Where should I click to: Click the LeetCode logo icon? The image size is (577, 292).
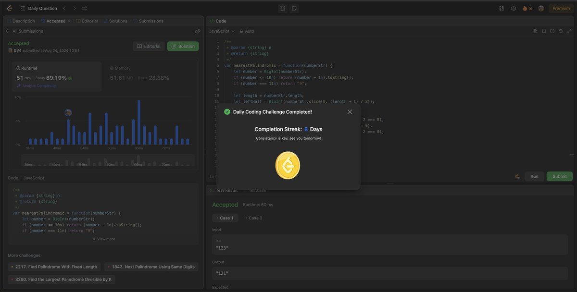(9, 8)
